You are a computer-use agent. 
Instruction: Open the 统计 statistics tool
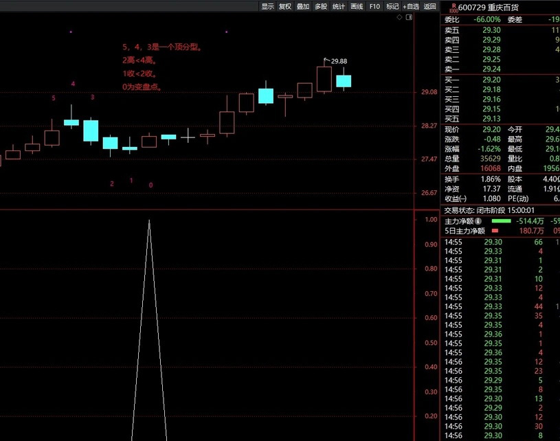[x=339, y=6]
